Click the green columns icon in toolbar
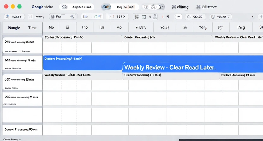The height and width of the screenshot is (141, 263). point(96,17)
